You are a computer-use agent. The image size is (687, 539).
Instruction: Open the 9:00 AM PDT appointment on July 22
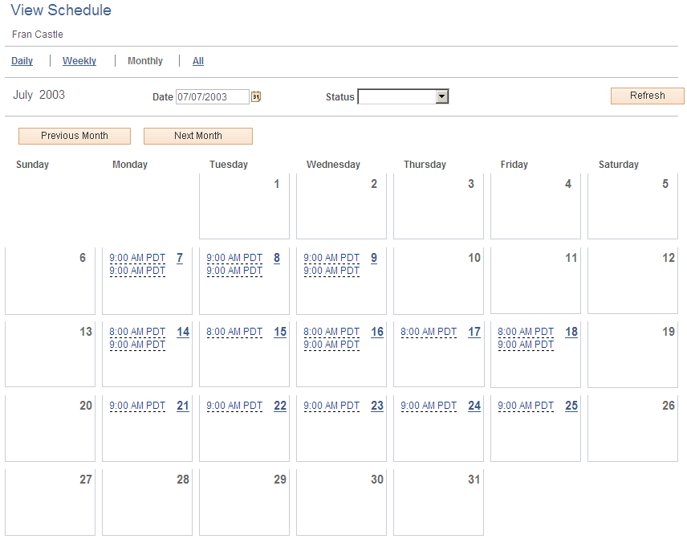[234, 406]
